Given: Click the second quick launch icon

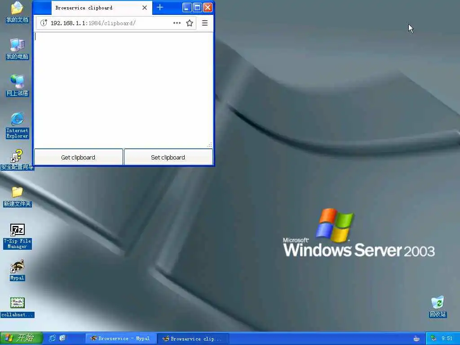Looking at the screenshot, I should [x=62, y=338].
